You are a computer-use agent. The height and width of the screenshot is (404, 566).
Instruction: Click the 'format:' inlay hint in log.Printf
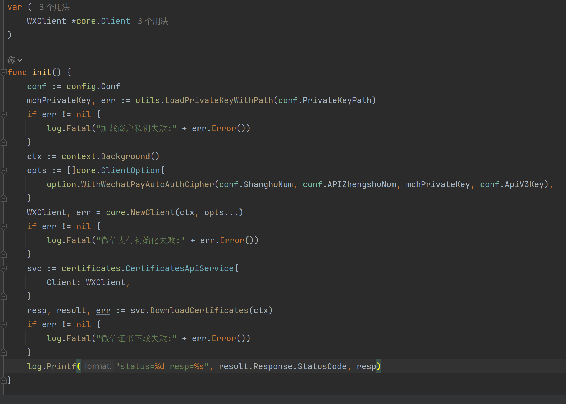[x=98, y=366]
